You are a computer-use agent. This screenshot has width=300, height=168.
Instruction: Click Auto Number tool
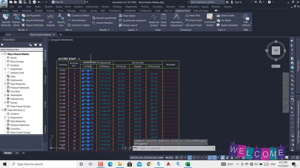click(x=77, y=20)
